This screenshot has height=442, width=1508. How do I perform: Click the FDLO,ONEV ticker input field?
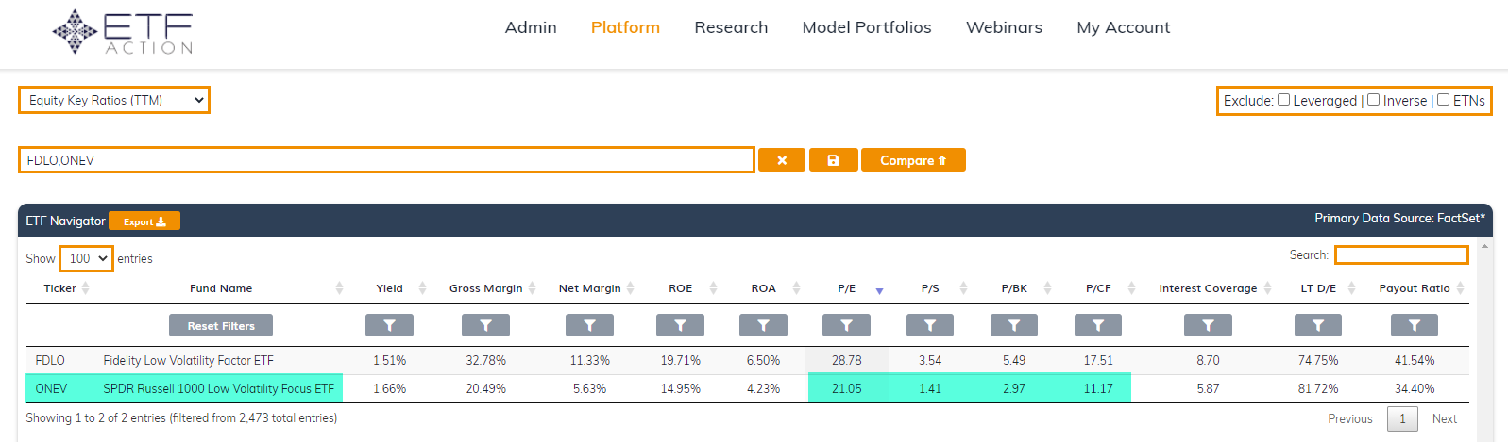(x=386, y=160)
